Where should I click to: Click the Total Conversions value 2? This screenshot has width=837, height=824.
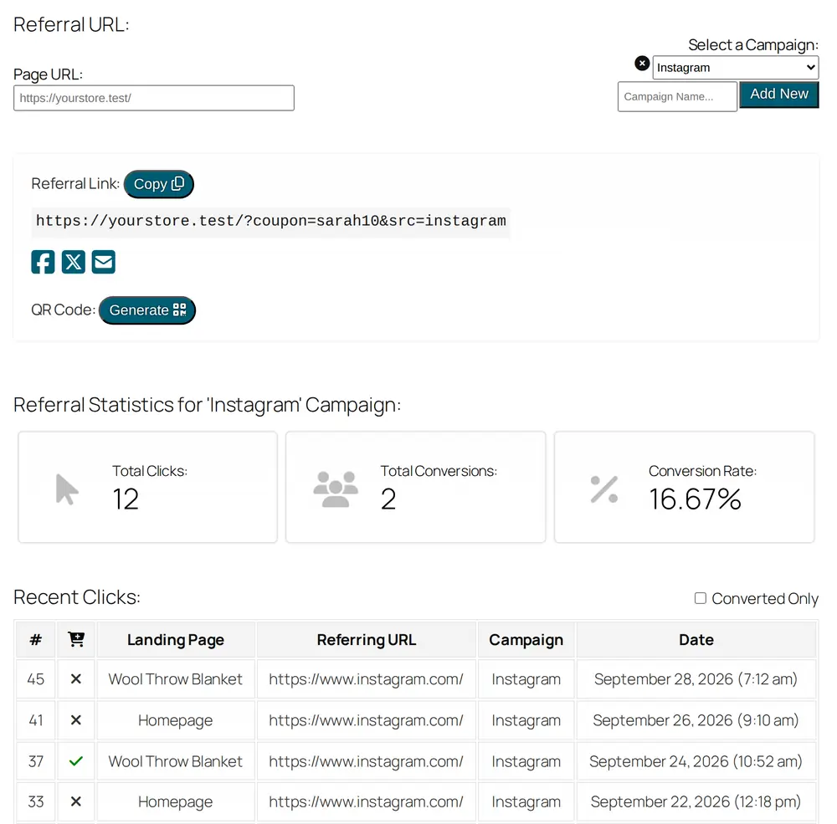tap(388, 499)
